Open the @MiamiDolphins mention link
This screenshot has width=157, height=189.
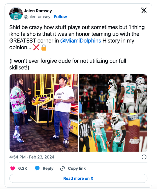[81, 41]
